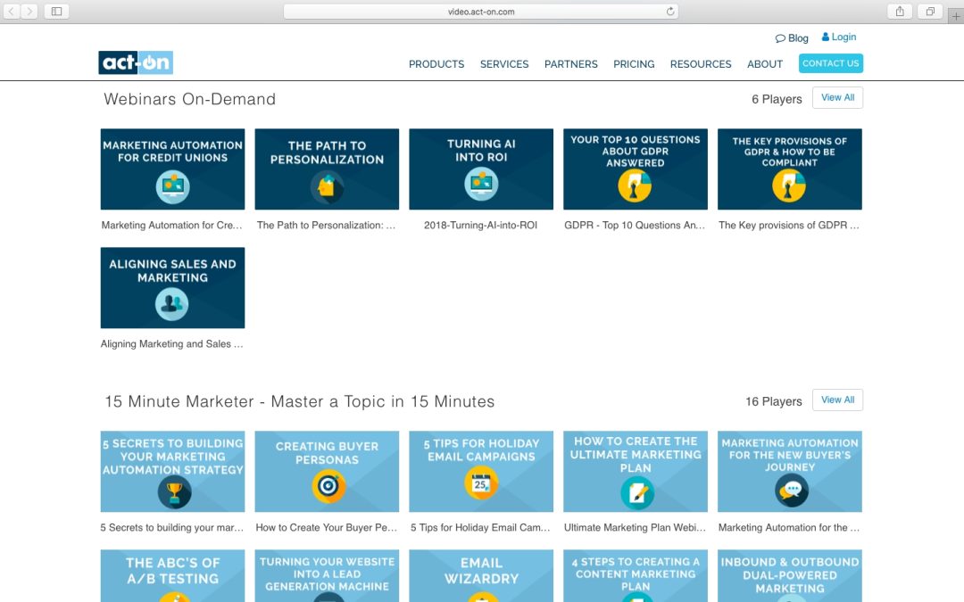Reload the page using the refresh icon
Screen dimensions: 964x602
(670, 11)
